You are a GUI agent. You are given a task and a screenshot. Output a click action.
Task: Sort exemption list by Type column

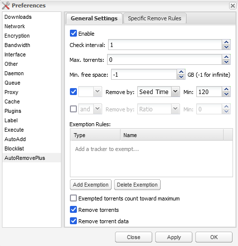(x=95, y=135)
